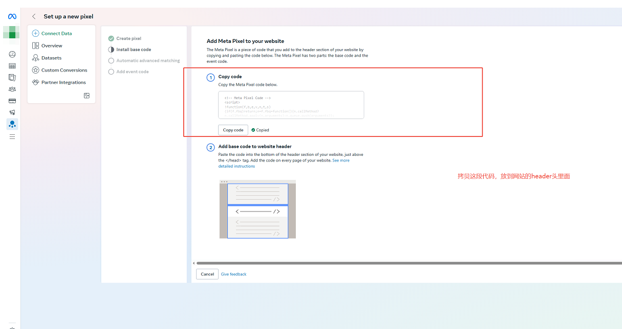Open Connect Data in the side menu

point(56,33)
